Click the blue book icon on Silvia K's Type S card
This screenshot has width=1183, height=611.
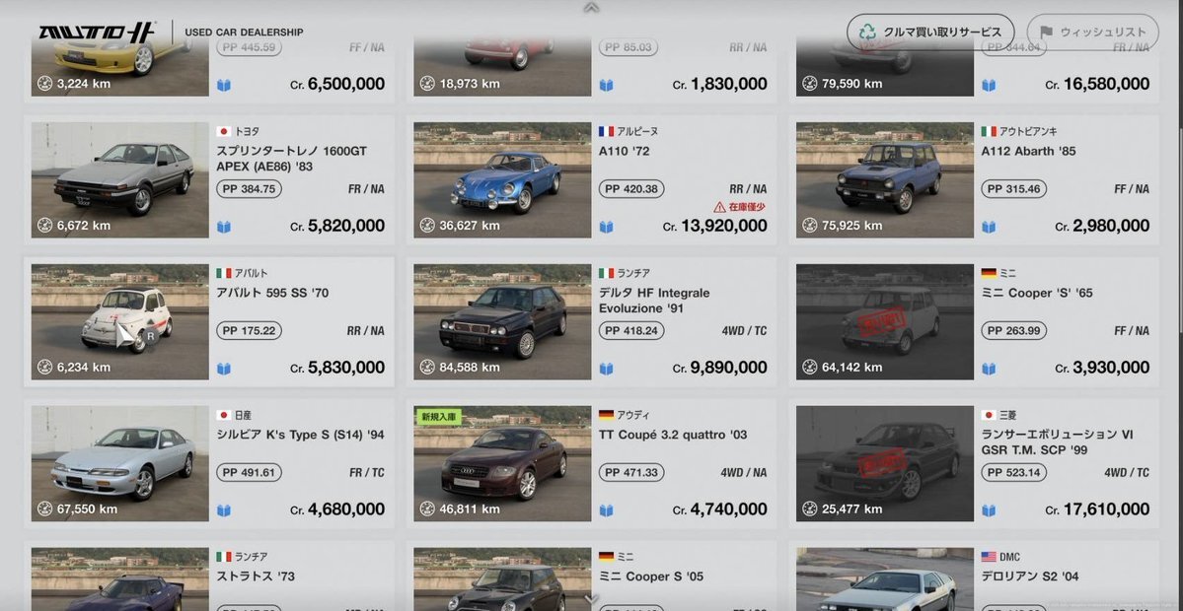(x=224, y=510)
